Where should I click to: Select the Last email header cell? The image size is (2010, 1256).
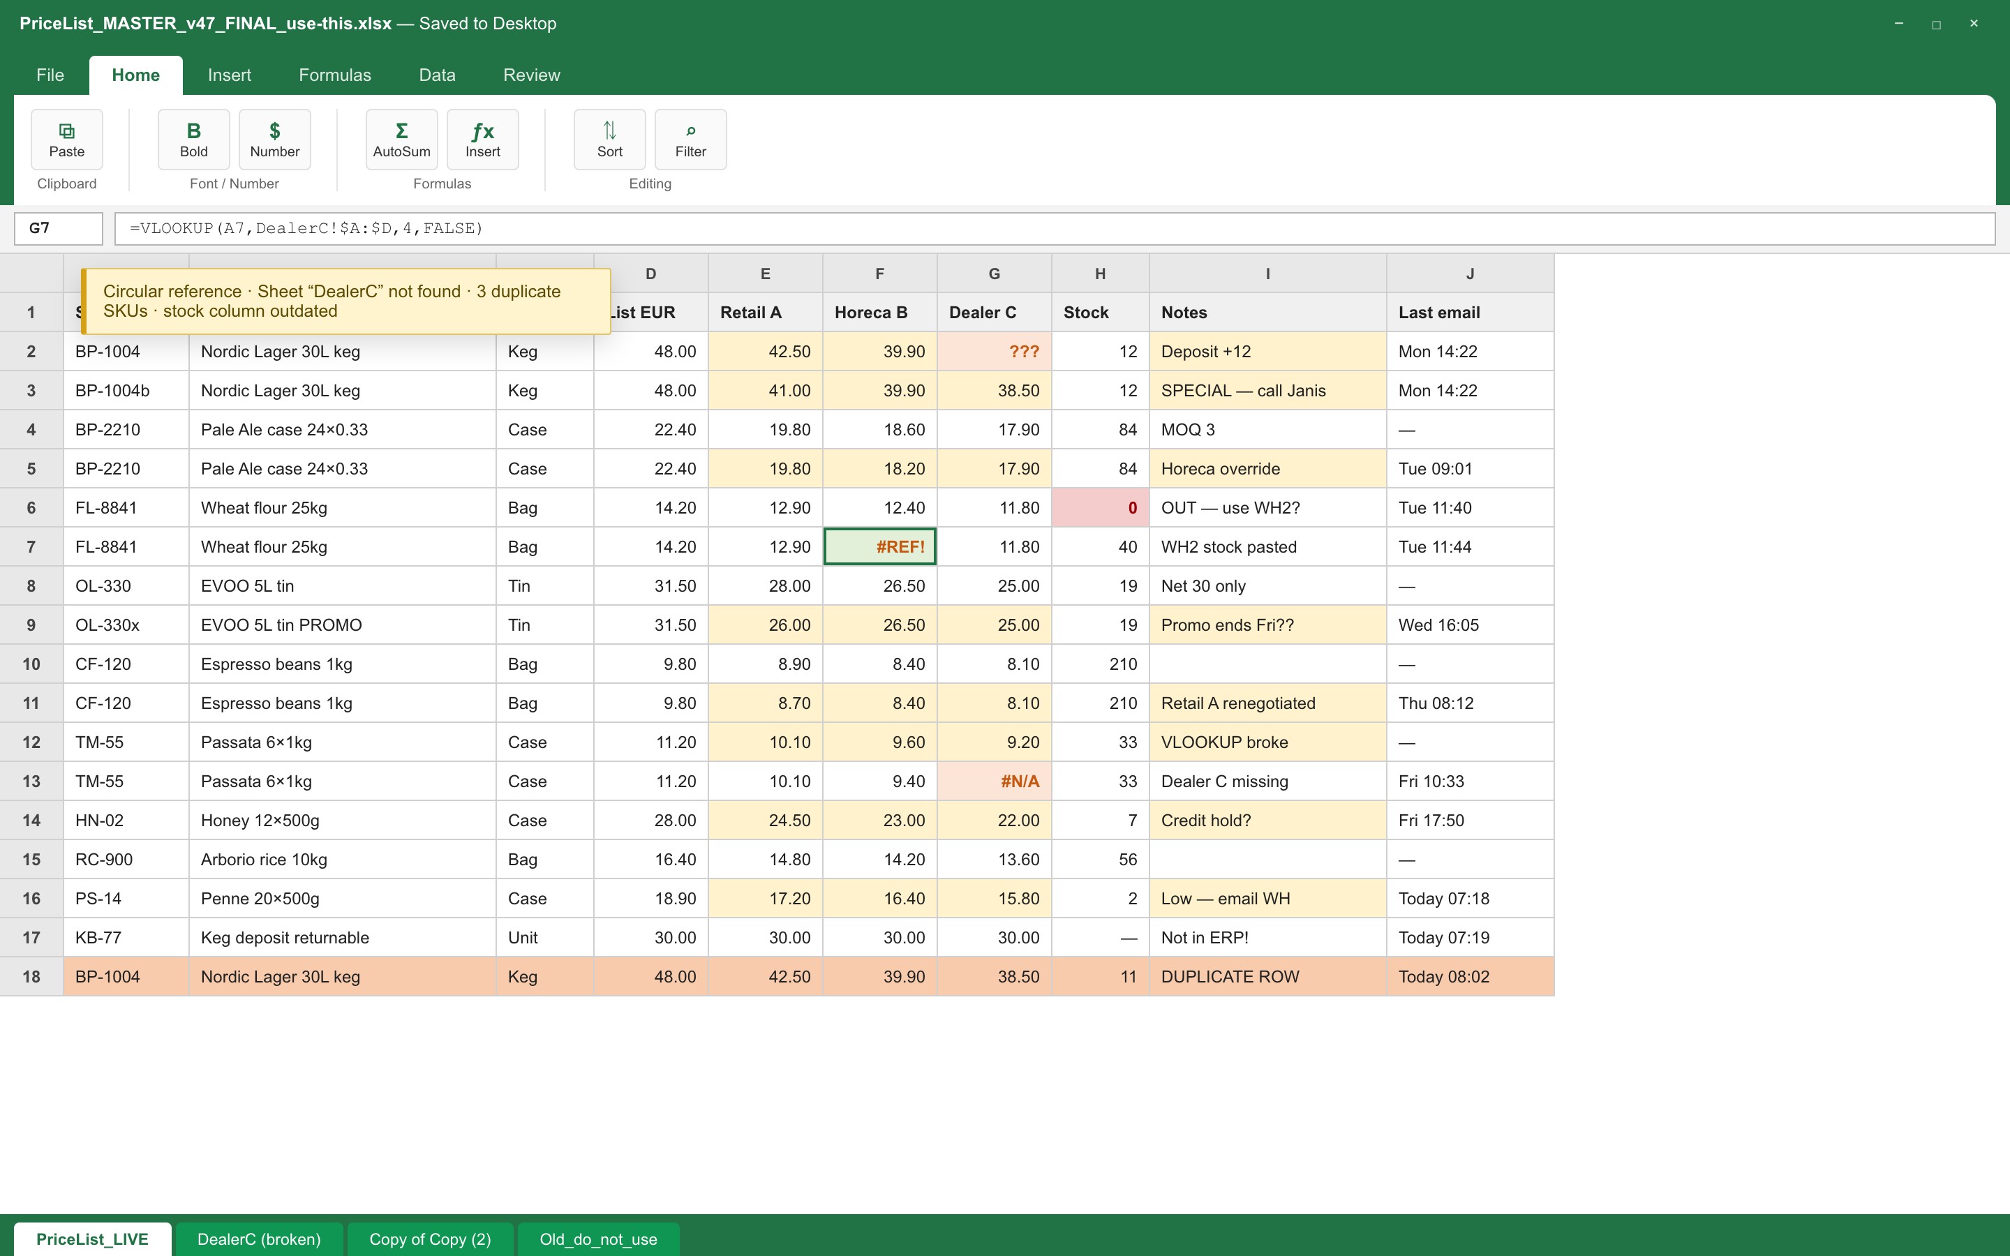click(x=1470, y=313)
